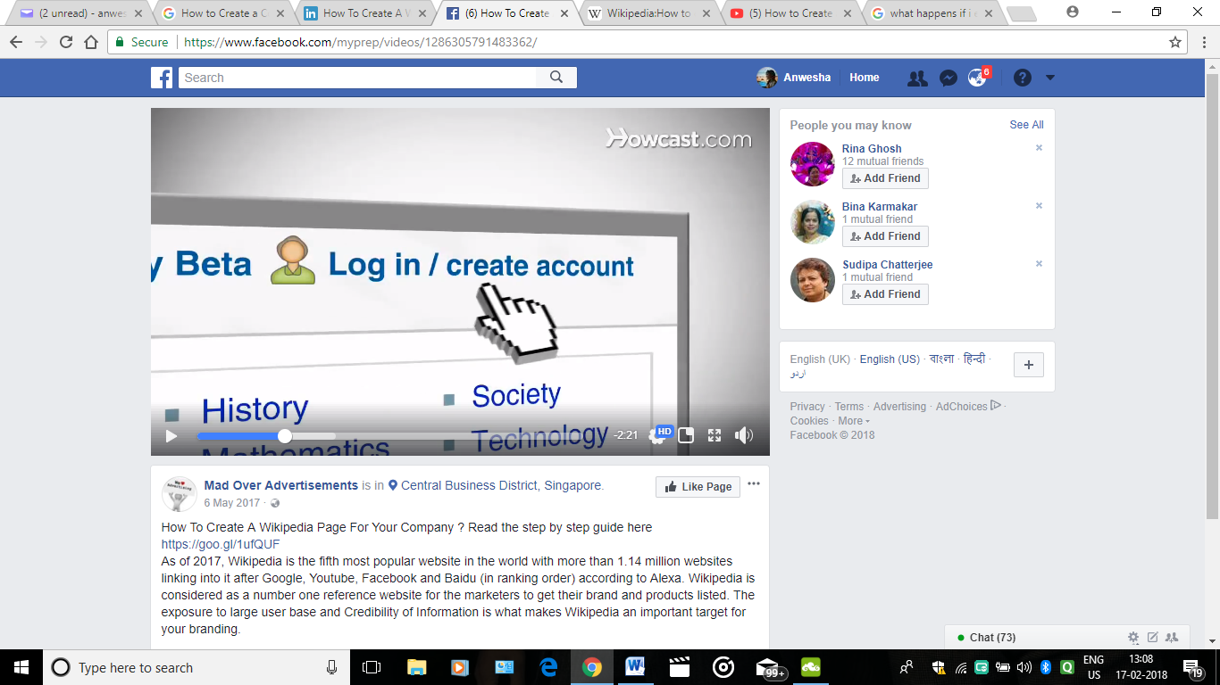Open post options three-dots menu
Viewport: 1220px width, 685px height.
(754, 484)
